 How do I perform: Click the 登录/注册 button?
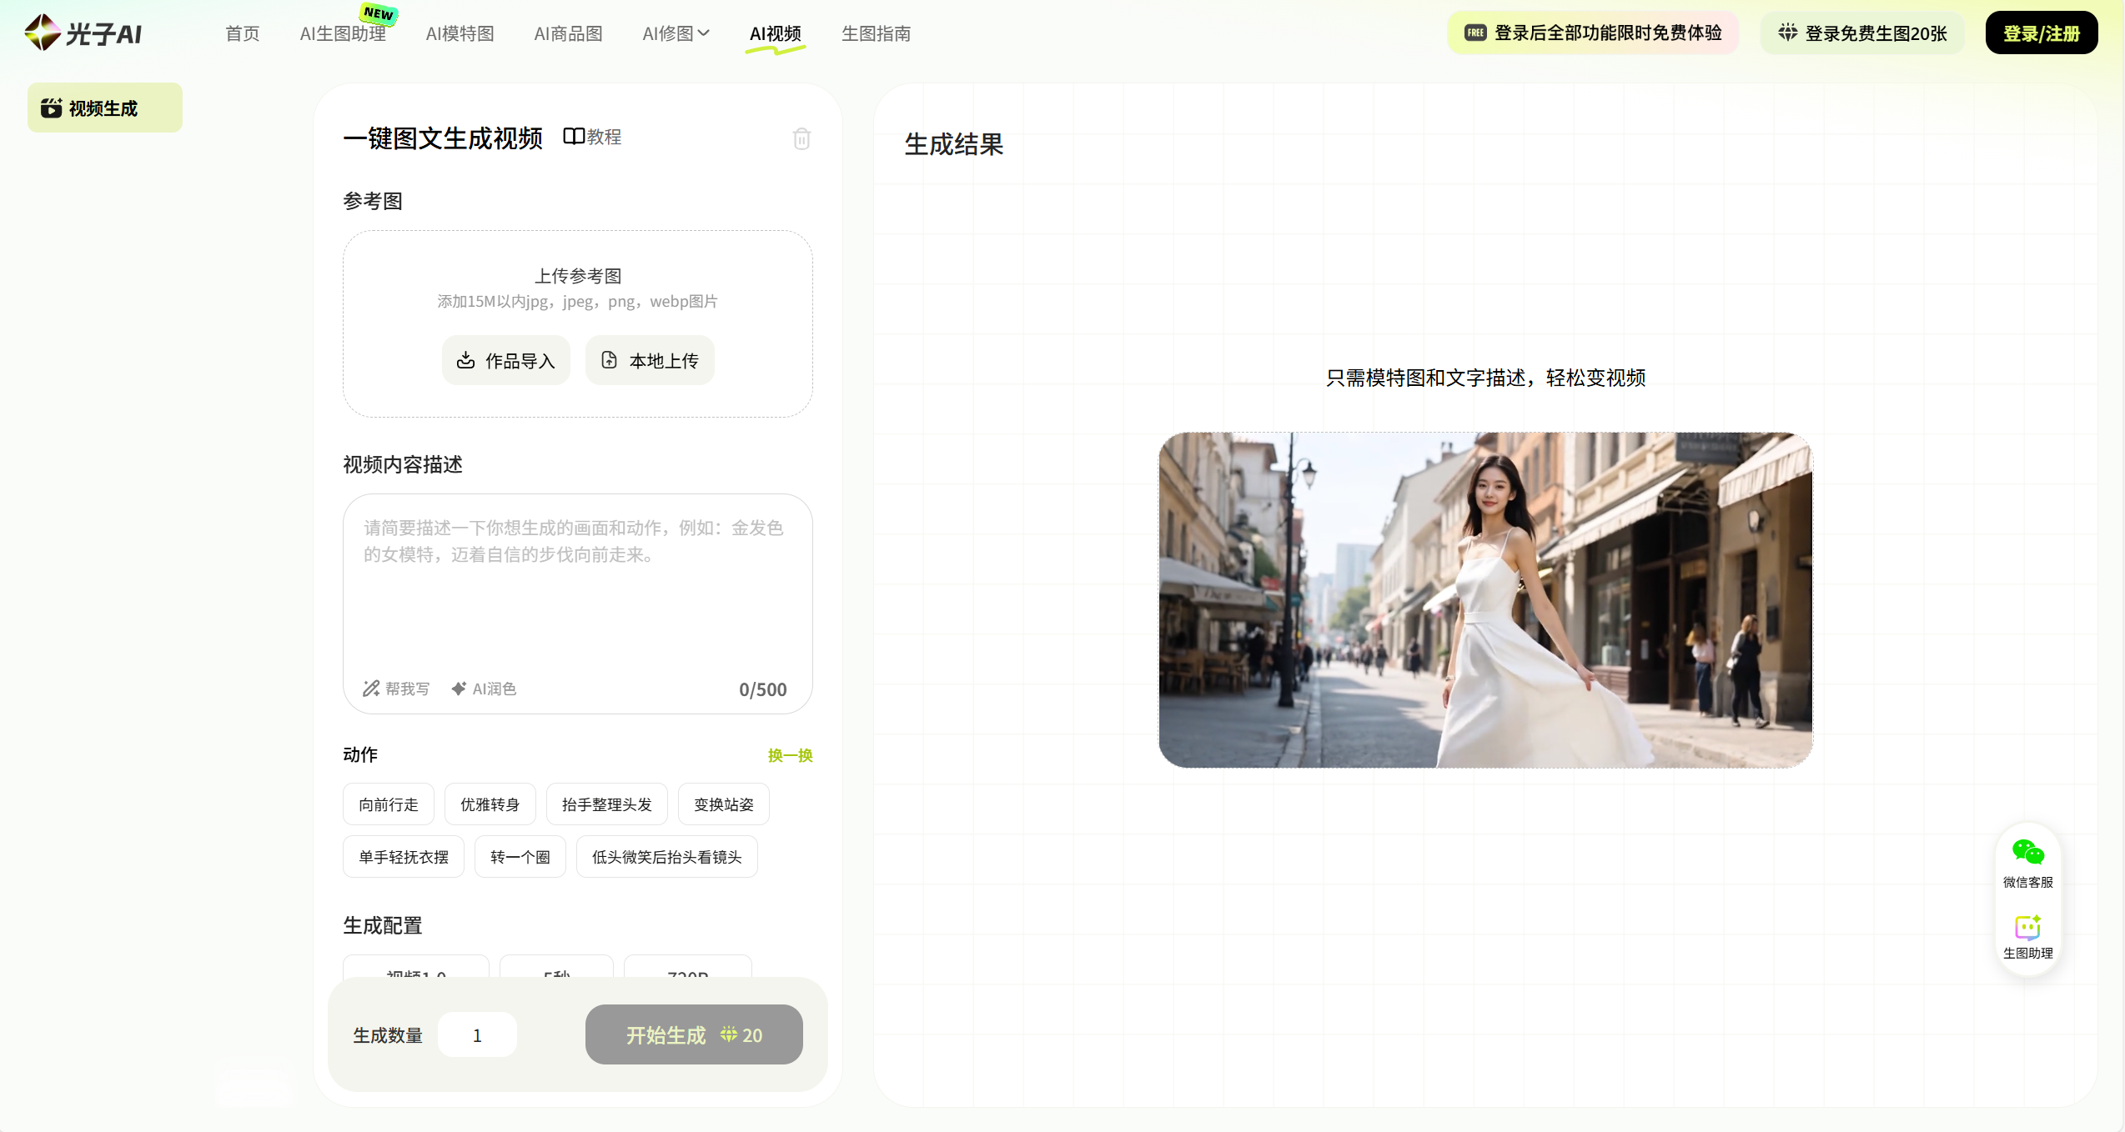(2041, 33)
